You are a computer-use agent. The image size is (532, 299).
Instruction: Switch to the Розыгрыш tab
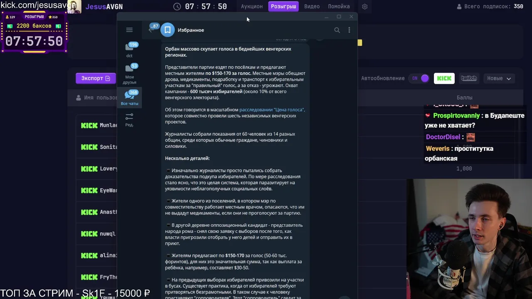(283, 7)
